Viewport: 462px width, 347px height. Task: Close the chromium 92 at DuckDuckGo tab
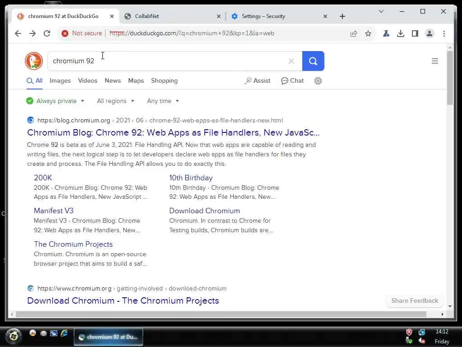(112, 17)
